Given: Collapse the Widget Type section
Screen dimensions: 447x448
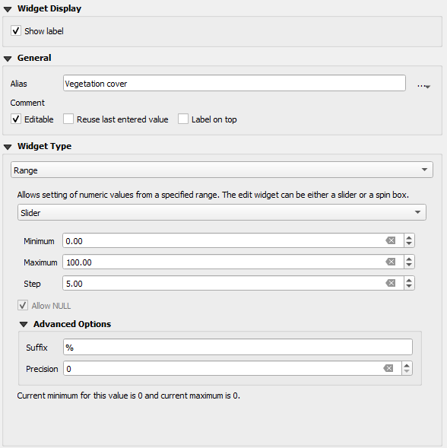Looking at the screenshot, I should pos(8,147).
